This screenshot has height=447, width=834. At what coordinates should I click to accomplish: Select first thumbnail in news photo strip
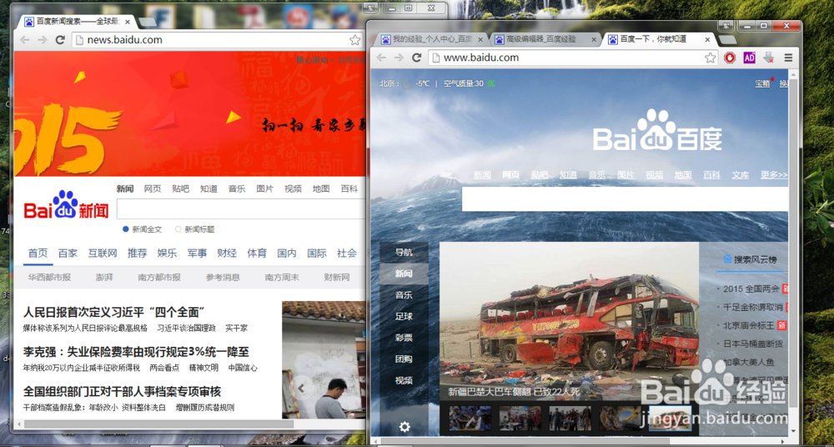470,418
